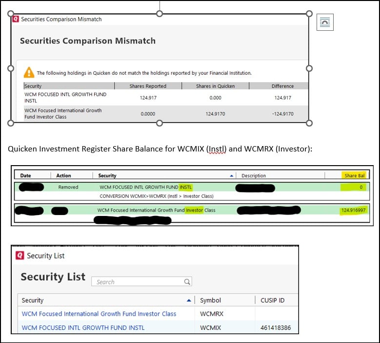Click the Security List search field
This screenshot has height=343, width=380.
pos(141,281)
